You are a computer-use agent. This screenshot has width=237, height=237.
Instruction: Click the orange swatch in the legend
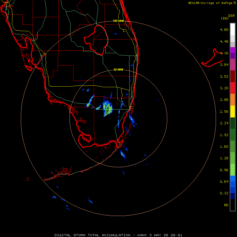[233, 100]
